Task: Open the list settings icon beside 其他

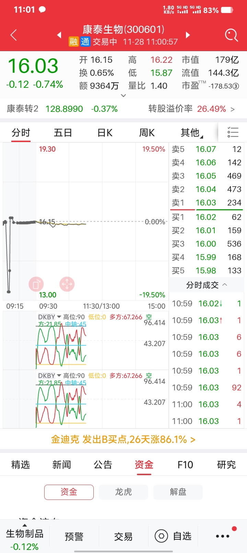Action: [233, 132]
